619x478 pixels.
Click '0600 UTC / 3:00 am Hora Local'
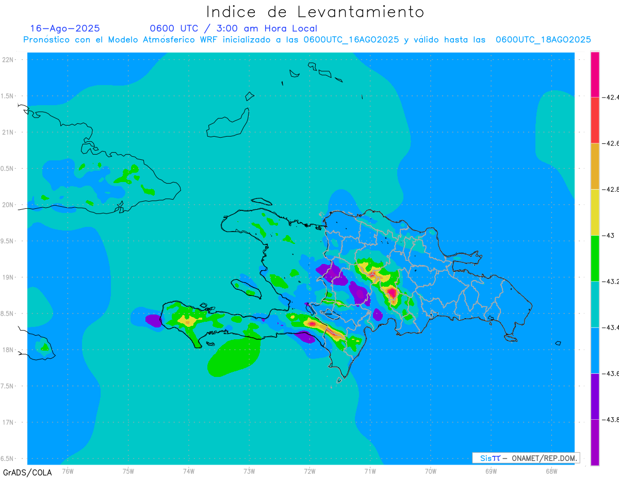(x=233, y=28)
